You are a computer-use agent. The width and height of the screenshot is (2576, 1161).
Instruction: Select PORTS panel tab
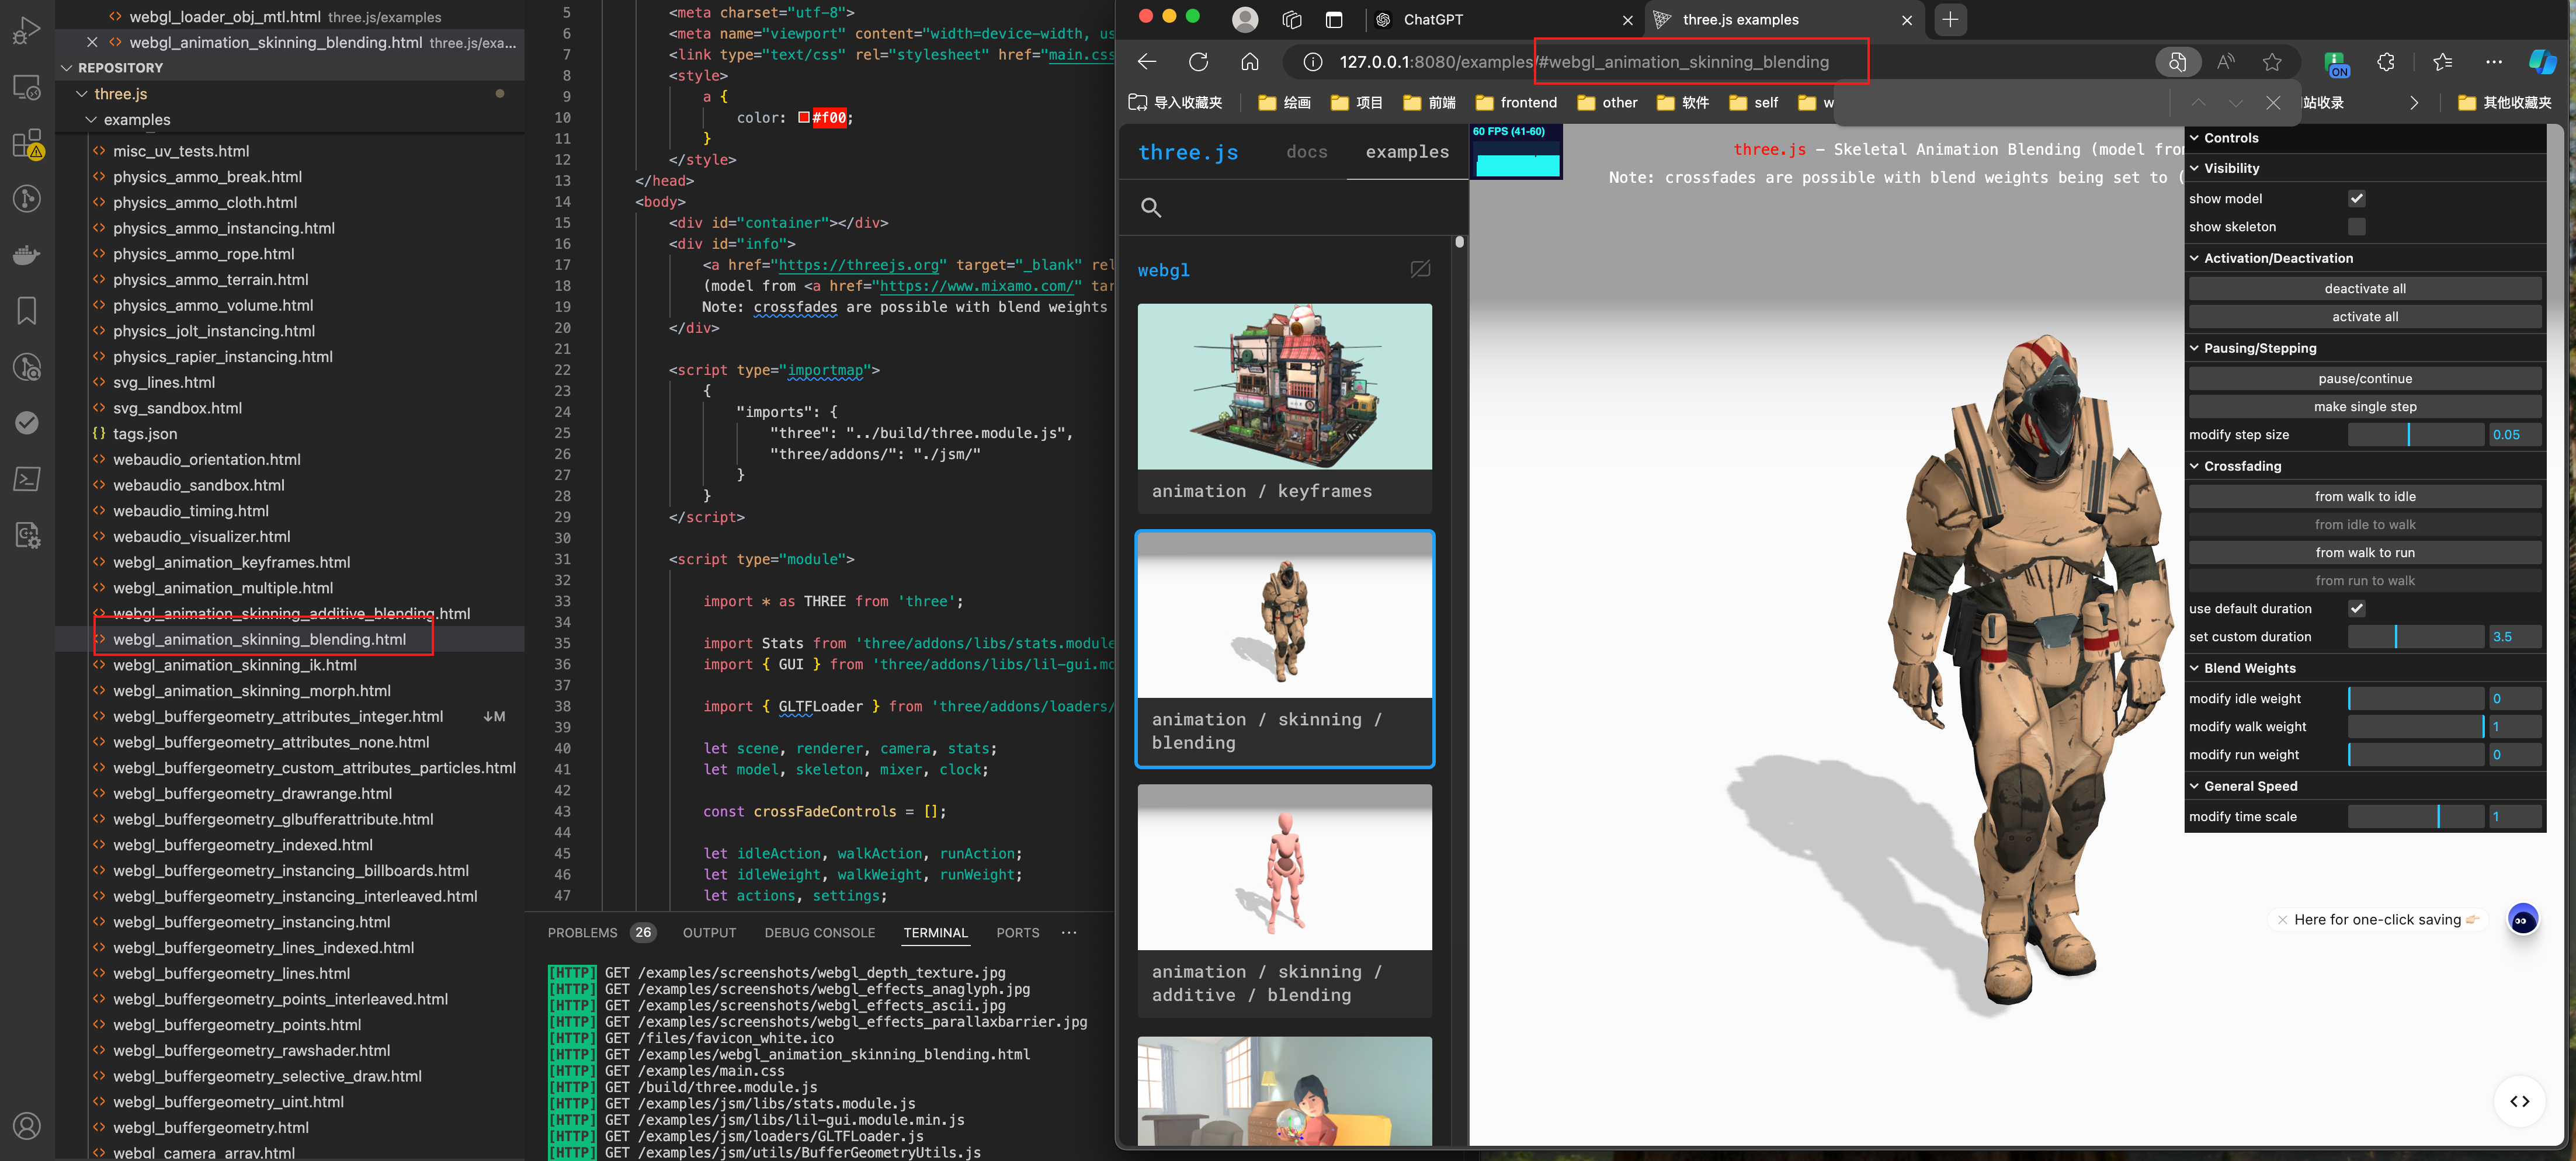(1017, 933)
